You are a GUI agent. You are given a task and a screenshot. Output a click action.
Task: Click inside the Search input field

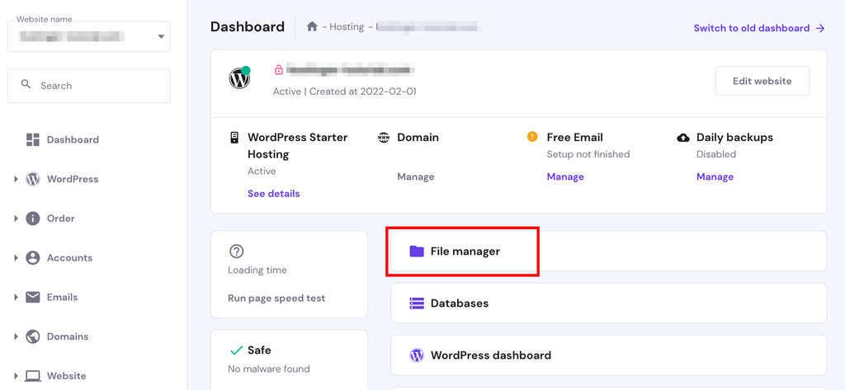pyautogui.click(x=89, y=86)
